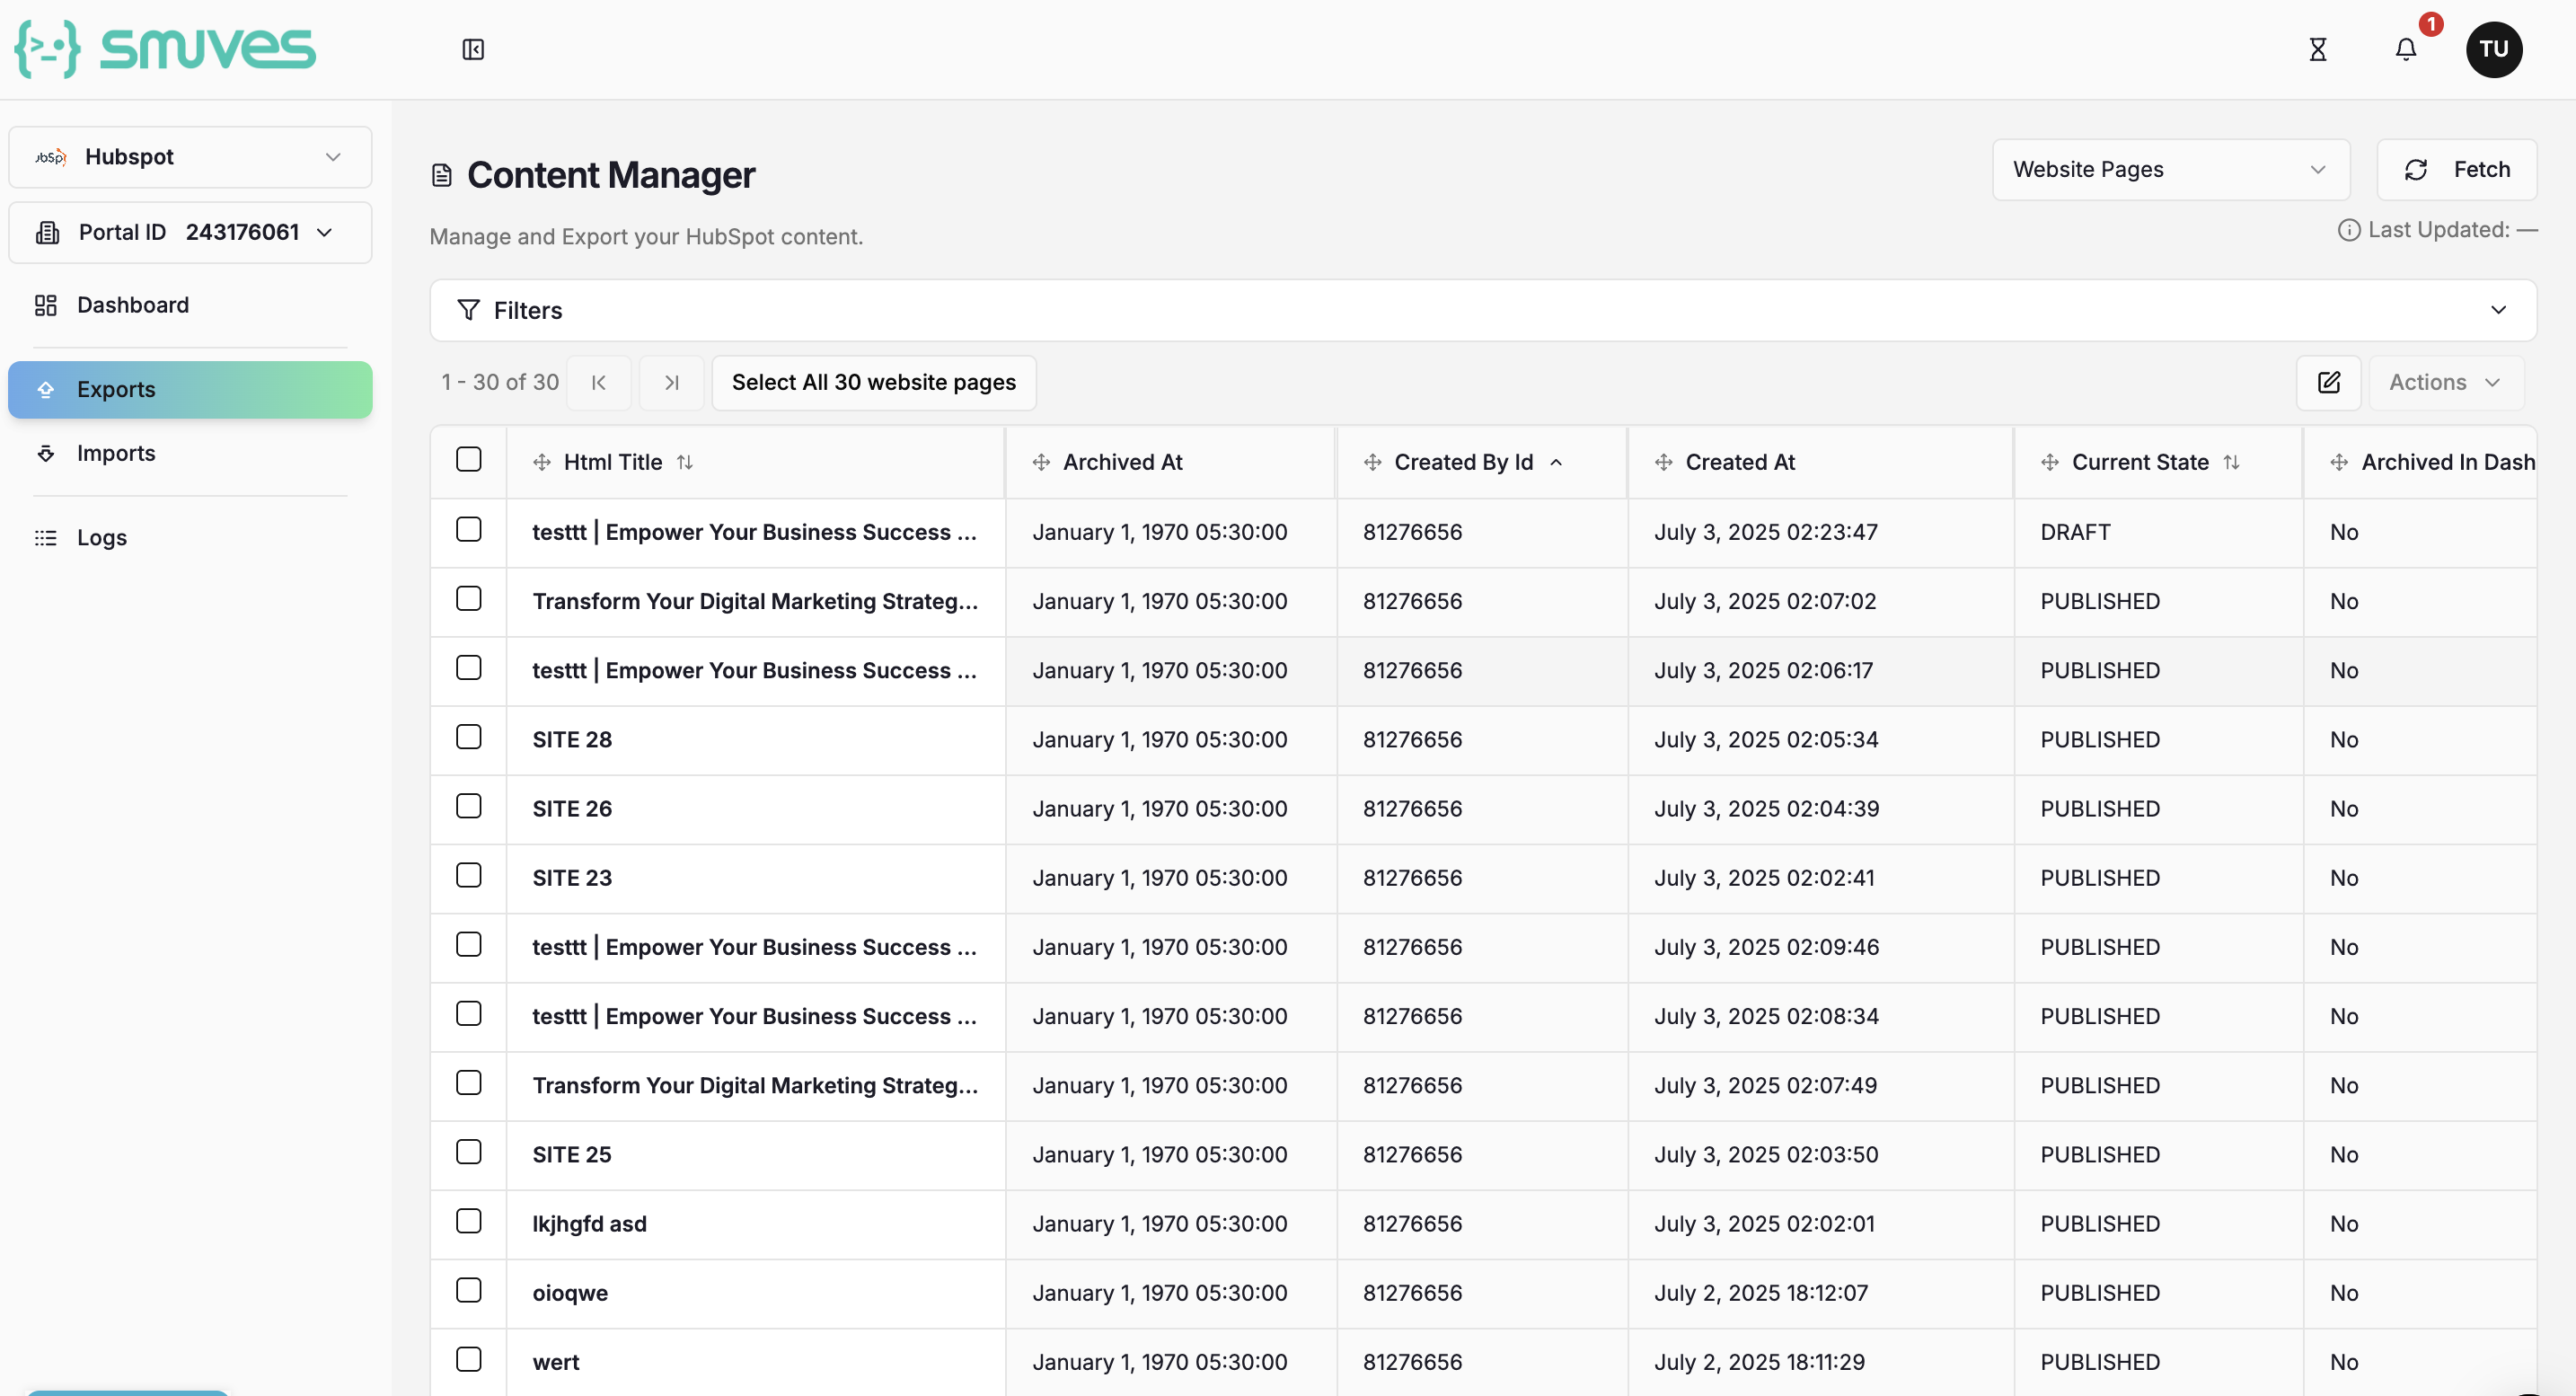The width and height of the screenshot is (2576, 1396).
Task: Open Exports in the sidebar
Action: tap(190, 390)
